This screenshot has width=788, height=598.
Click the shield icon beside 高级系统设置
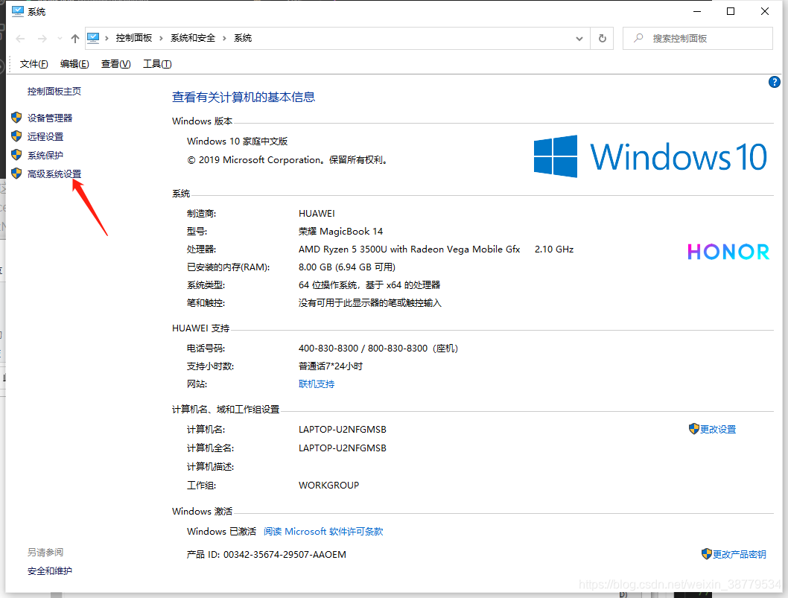(x=16, y=174)
